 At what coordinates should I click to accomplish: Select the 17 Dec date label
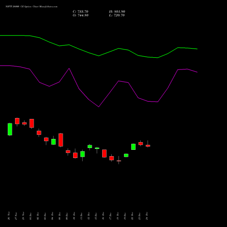pos(110,216)
